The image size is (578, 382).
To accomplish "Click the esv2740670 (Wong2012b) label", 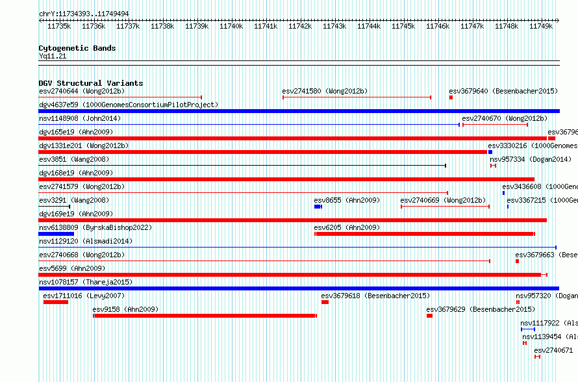I will click(x=505, y=118).
